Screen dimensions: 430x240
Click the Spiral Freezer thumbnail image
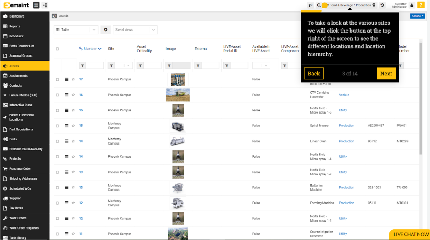tap(178, 126)
